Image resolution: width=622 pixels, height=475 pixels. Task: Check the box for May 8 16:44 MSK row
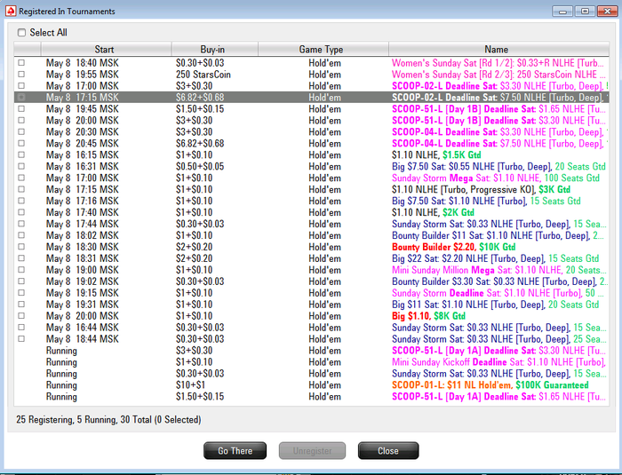[x=21, y=327]
